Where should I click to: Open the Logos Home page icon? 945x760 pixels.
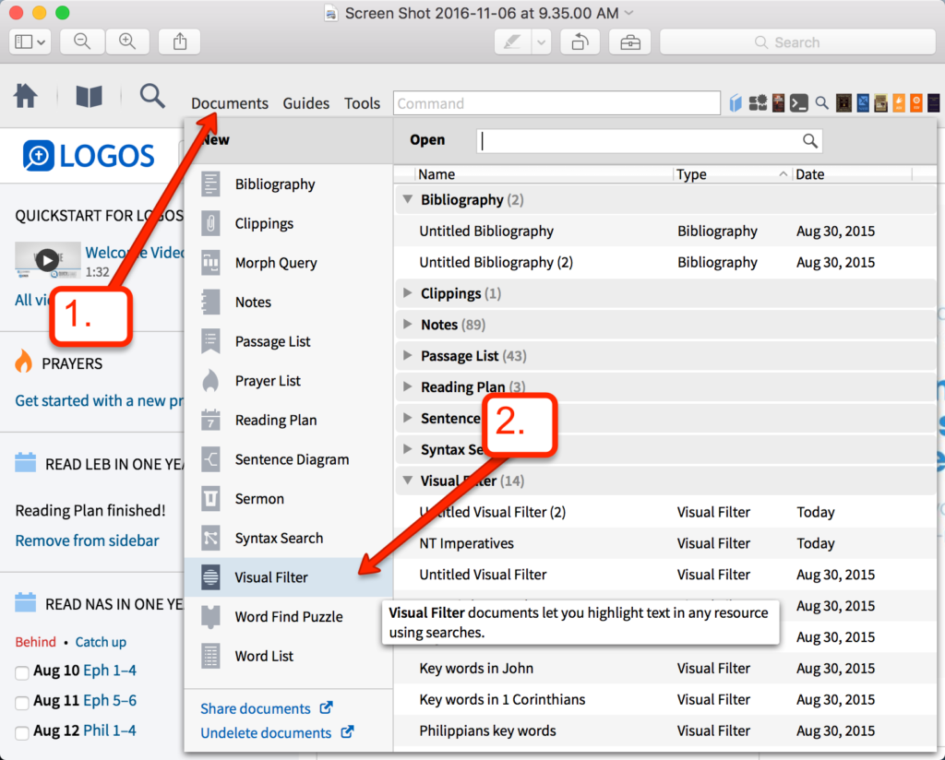coord(25,96)
